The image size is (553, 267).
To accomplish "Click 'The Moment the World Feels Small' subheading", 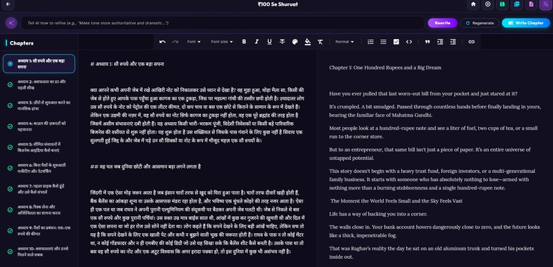I will point(397,200).
